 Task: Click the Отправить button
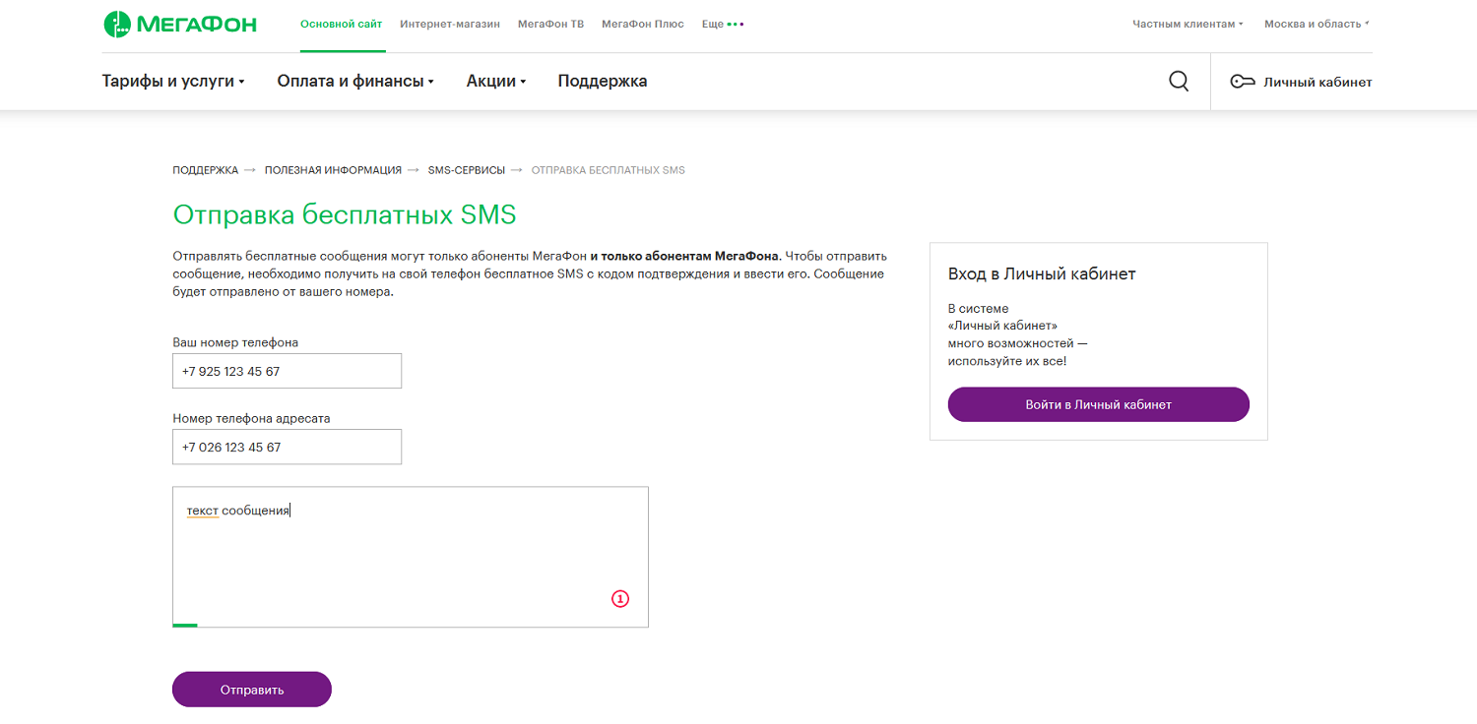coord(252,690)
